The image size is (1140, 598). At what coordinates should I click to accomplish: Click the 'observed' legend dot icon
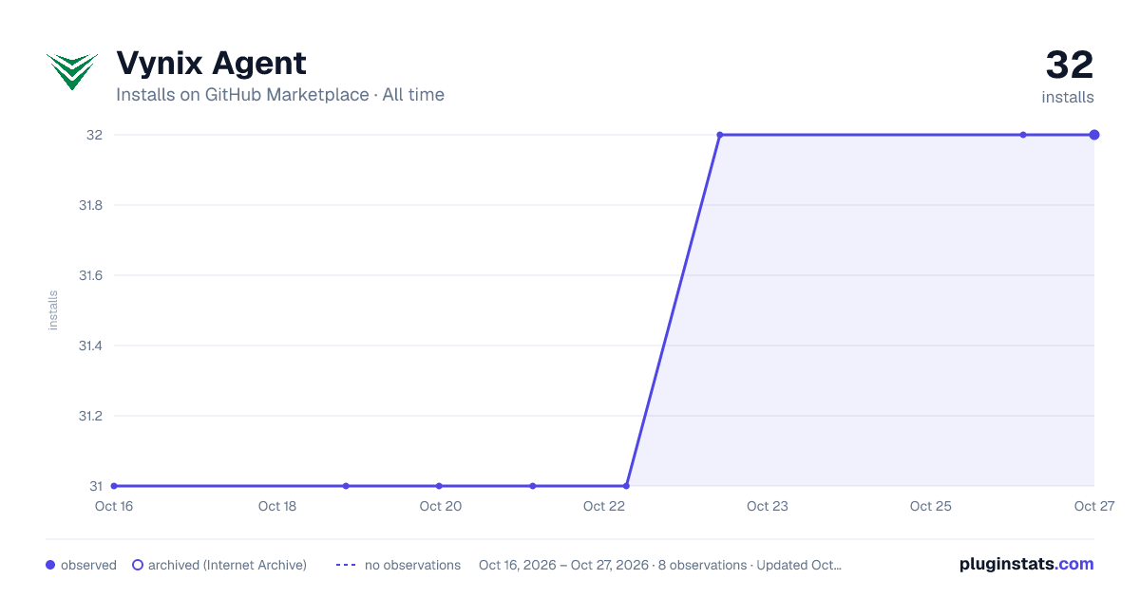50,565
